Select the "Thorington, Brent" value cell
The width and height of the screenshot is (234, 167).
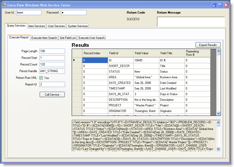pos(146,111)
